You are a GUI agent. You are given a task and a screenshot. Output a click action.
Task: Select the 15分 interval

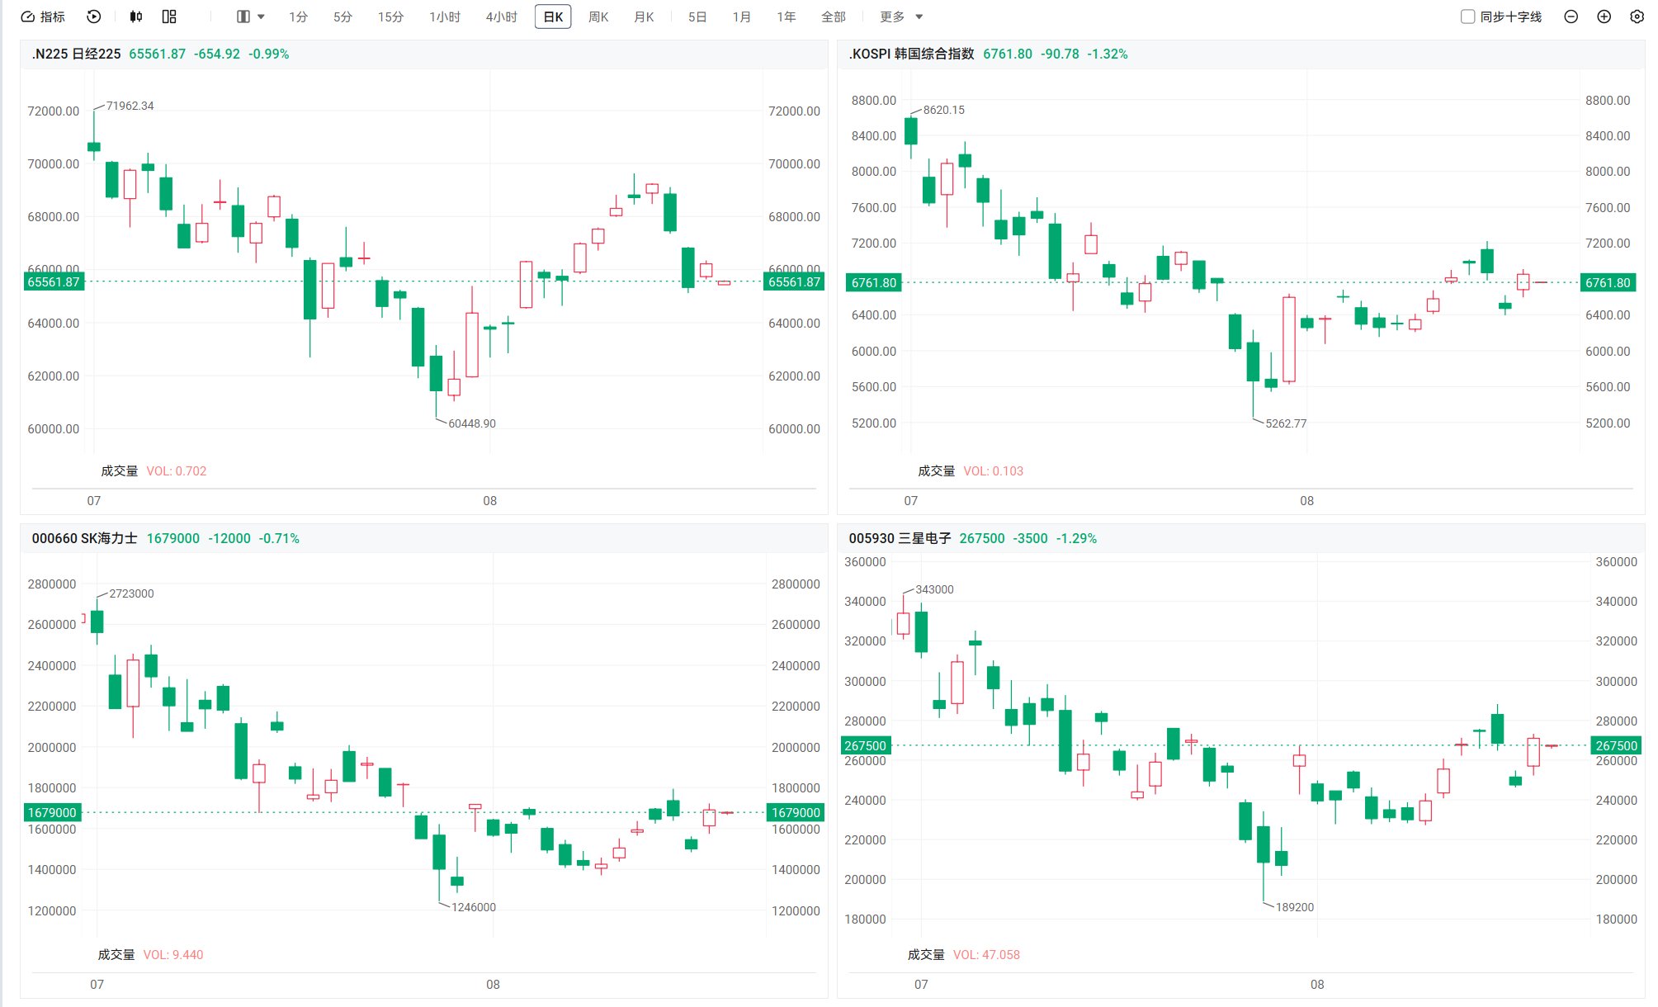[390, 17]
